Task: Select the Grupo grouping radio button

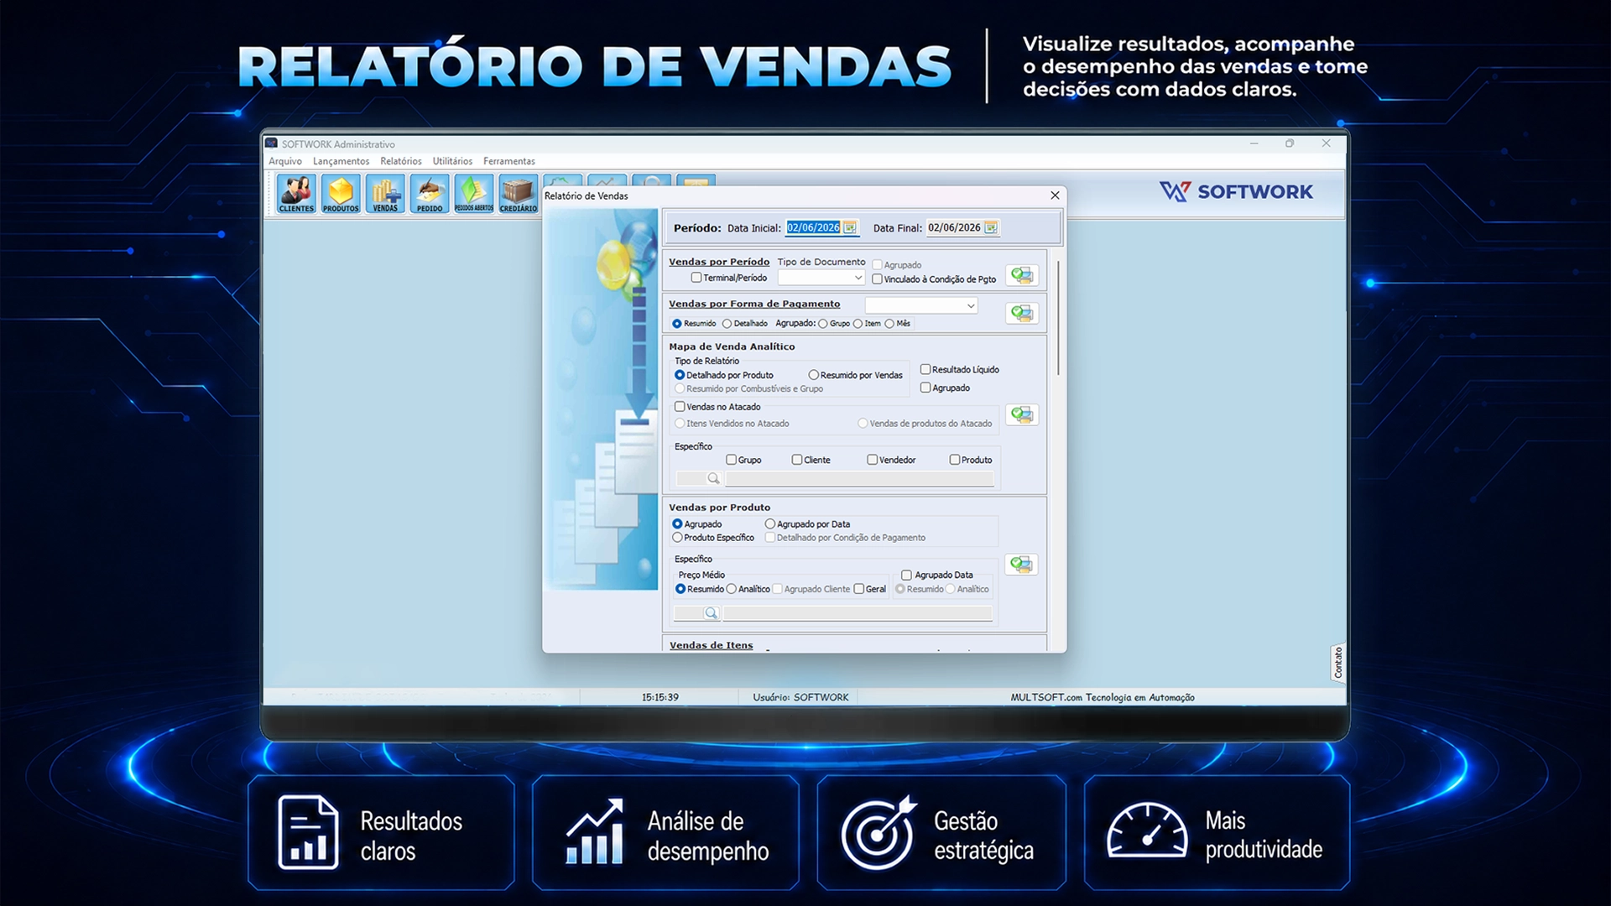Action: pos(823,324)
